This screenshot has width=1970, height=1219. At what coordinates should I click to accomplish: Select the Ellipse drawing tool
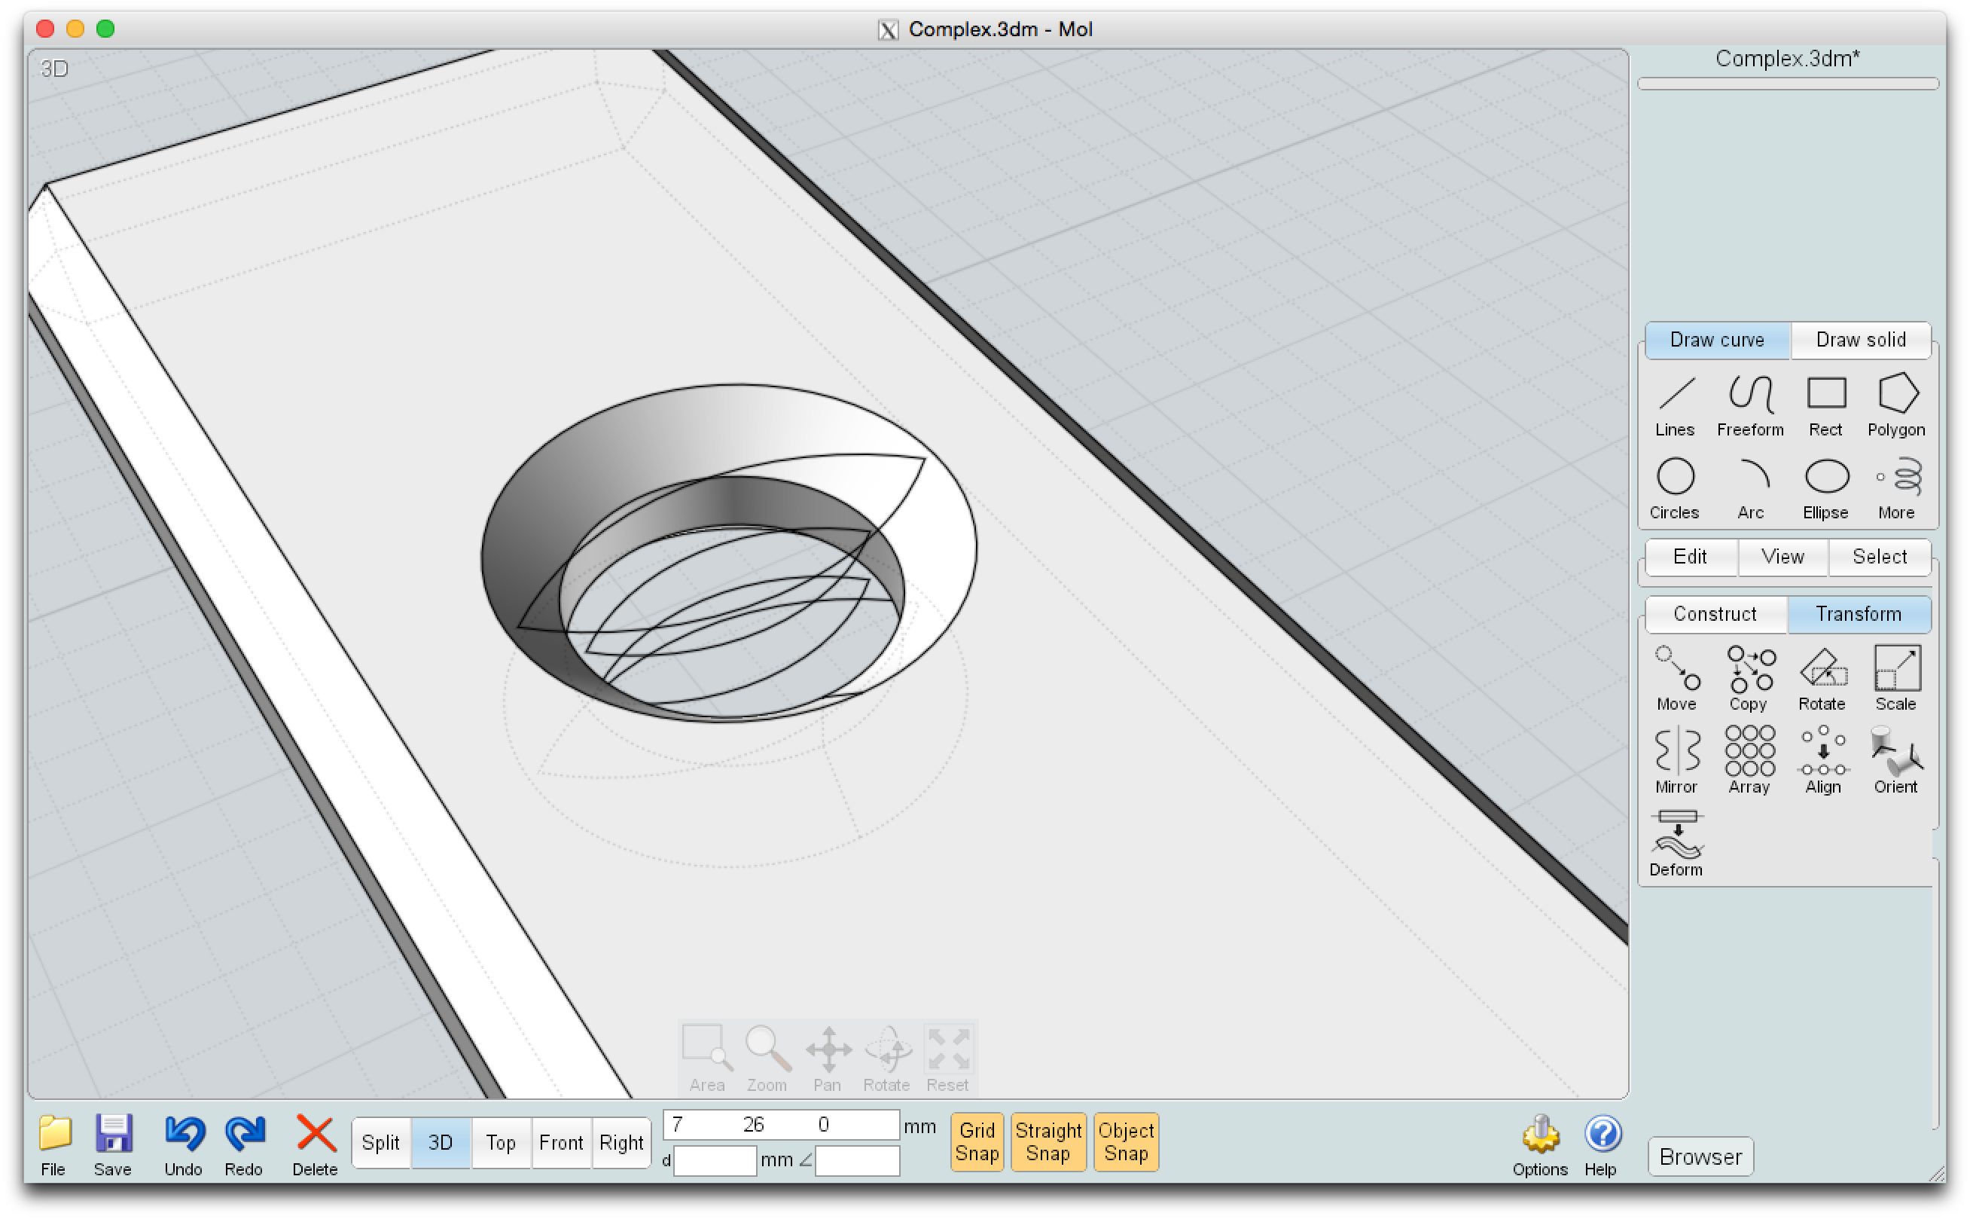[1825, 490]
